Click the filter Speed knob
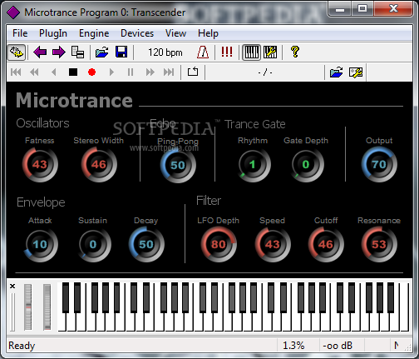 pyautogui.click(x=273, y=245)
